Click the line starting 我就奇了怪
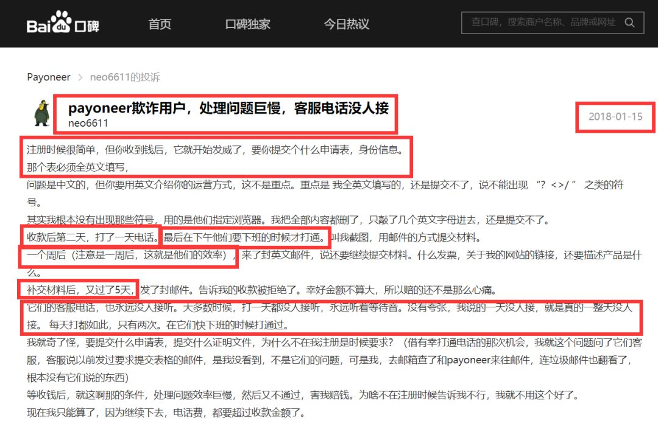The width and height of the screenshot is (658, 437). [334, 342]
